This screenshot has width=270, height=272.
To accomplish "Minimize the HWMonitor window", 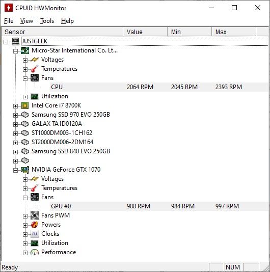I will click(x=211, y=8).
